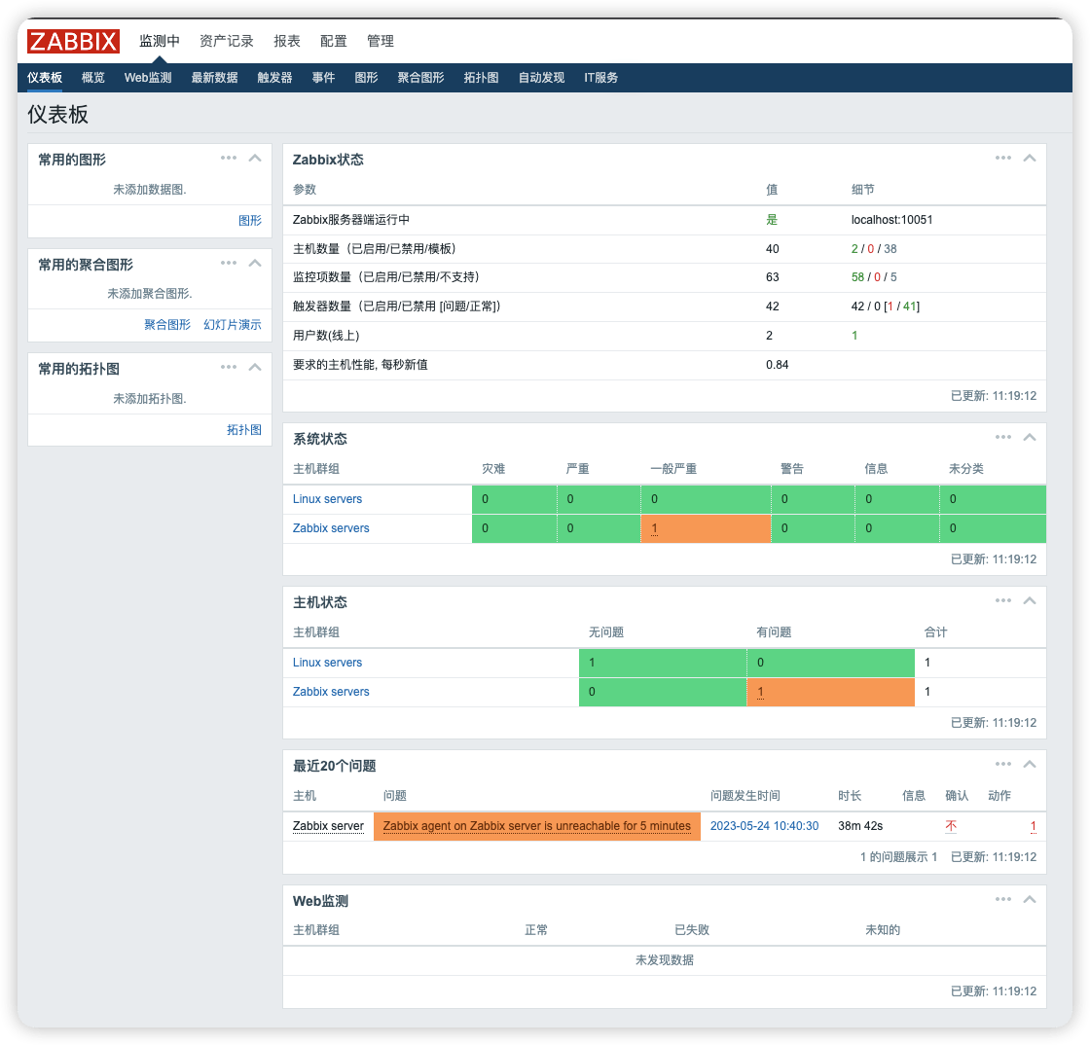Open the 自动发现 submenu tab

click(541, 78)
